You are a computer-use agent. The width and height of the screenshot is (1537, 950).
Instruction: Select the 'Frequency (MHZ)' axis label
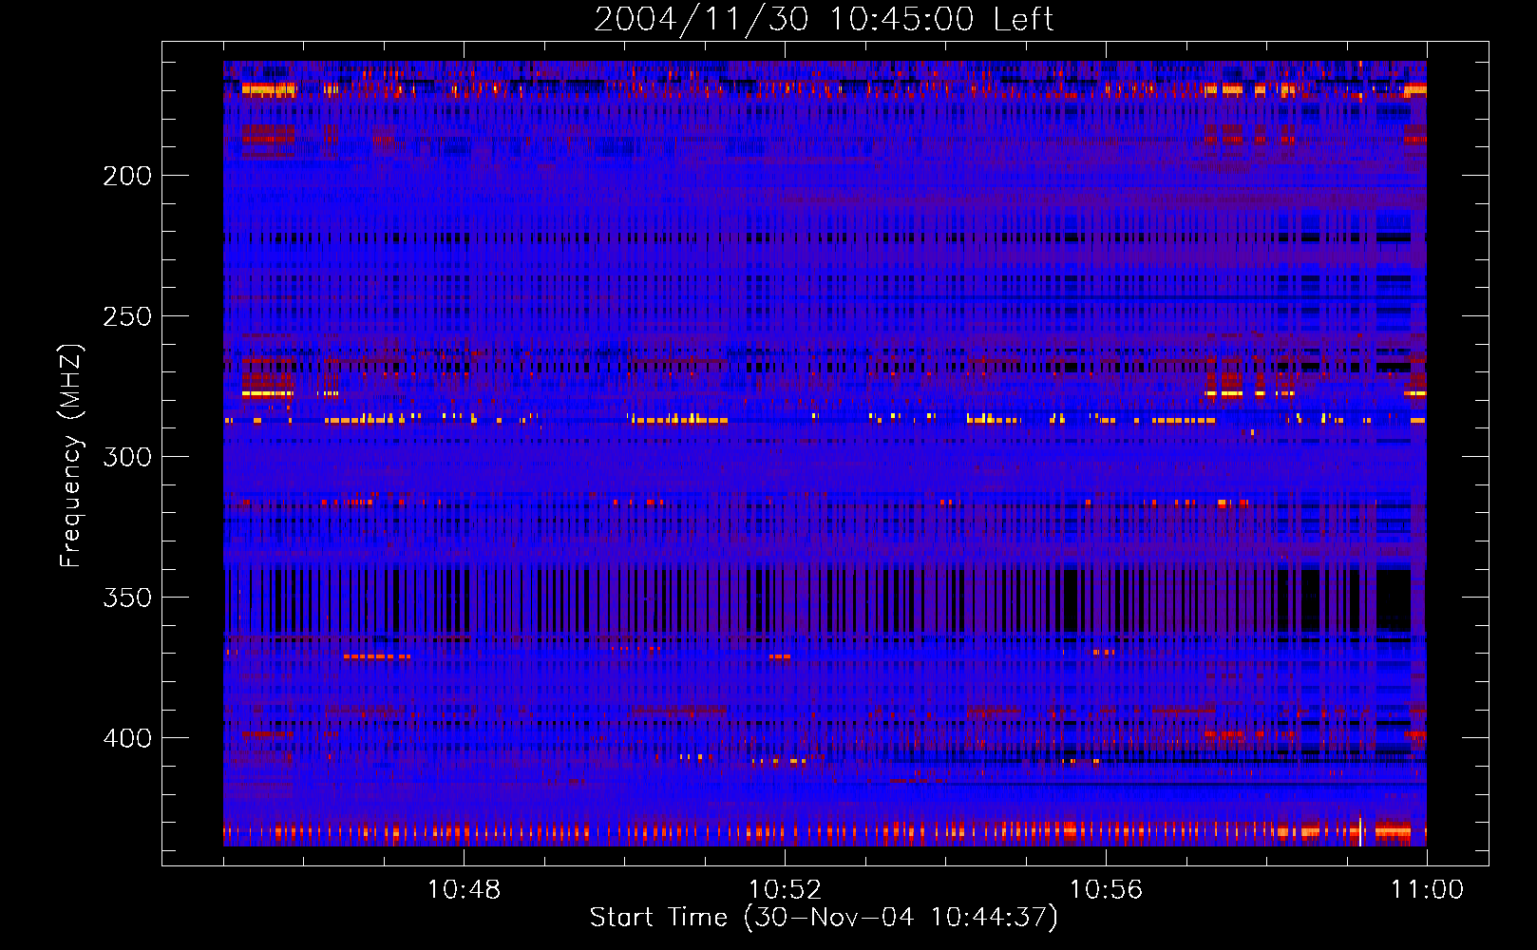coord(71,456)
